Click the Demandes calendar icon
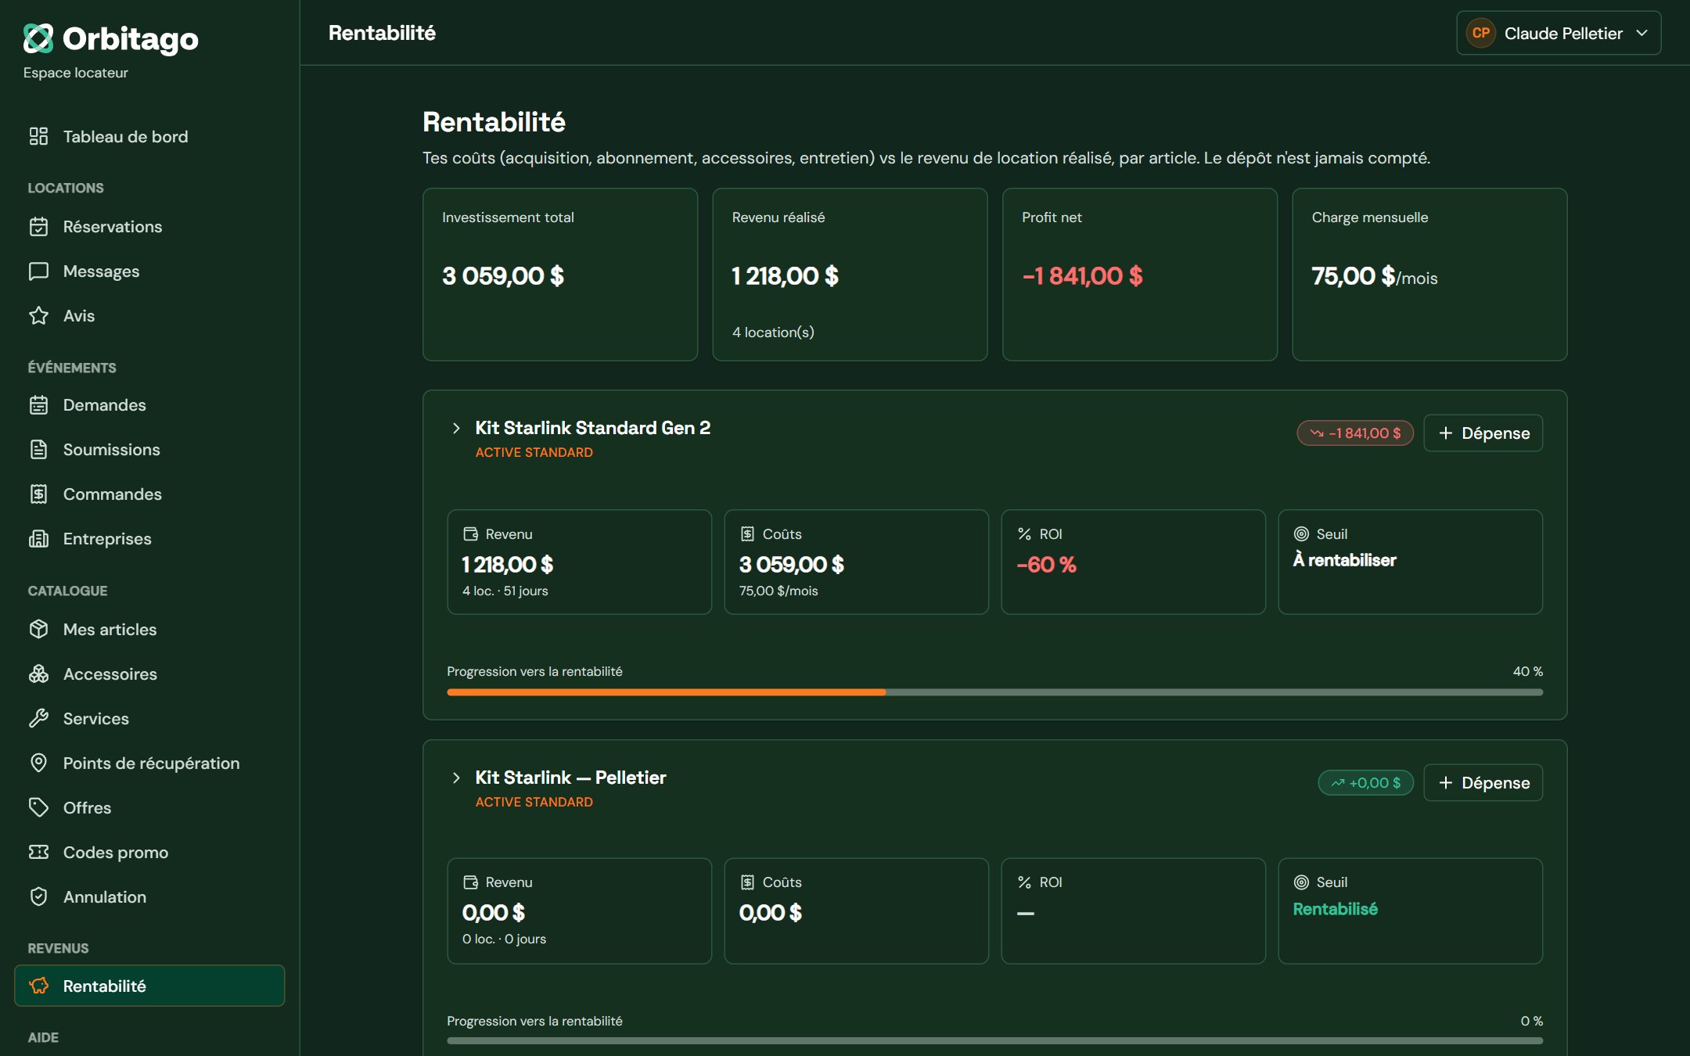Viewport: 1690px width, 1056px height. (38, 405)
